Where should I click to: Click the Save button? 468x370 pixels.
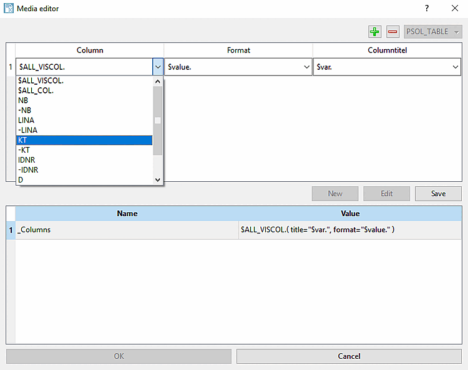point(438,194)
